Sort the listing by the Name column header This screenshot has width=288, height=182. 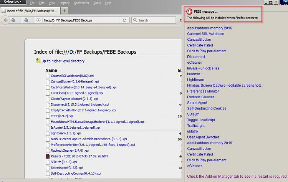coord(51,70)
